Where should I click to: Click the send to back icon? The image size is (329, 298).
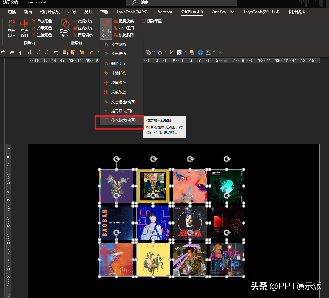pyautogui.click(x=74, y=52)
